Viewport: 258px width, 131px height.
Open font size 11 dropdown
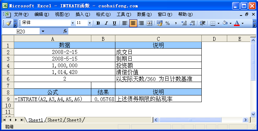tap(90, 23)
